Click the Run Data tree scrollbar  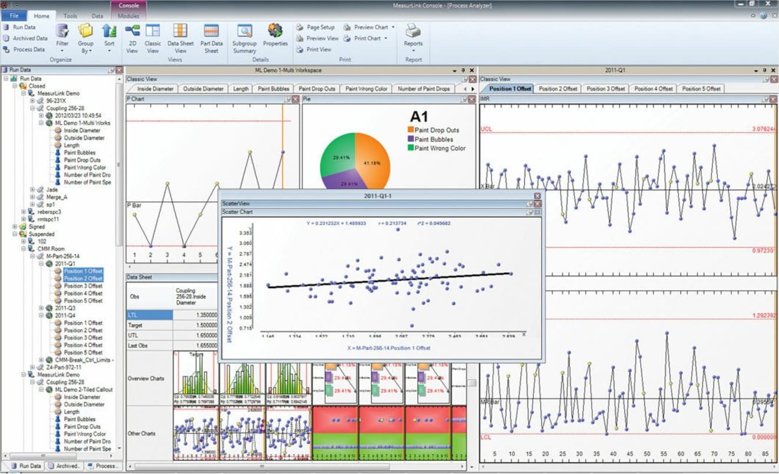coord(119,165)
